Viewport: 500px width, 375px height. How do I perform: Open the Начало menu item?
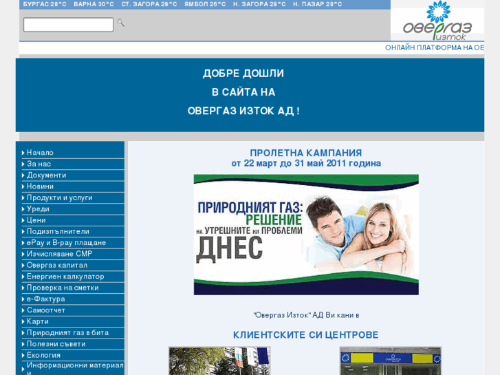coord(40,153)
